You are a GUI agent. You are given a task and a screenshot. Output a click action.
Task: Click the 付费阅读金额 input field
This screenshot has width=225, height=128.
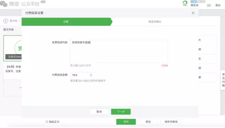82,75
